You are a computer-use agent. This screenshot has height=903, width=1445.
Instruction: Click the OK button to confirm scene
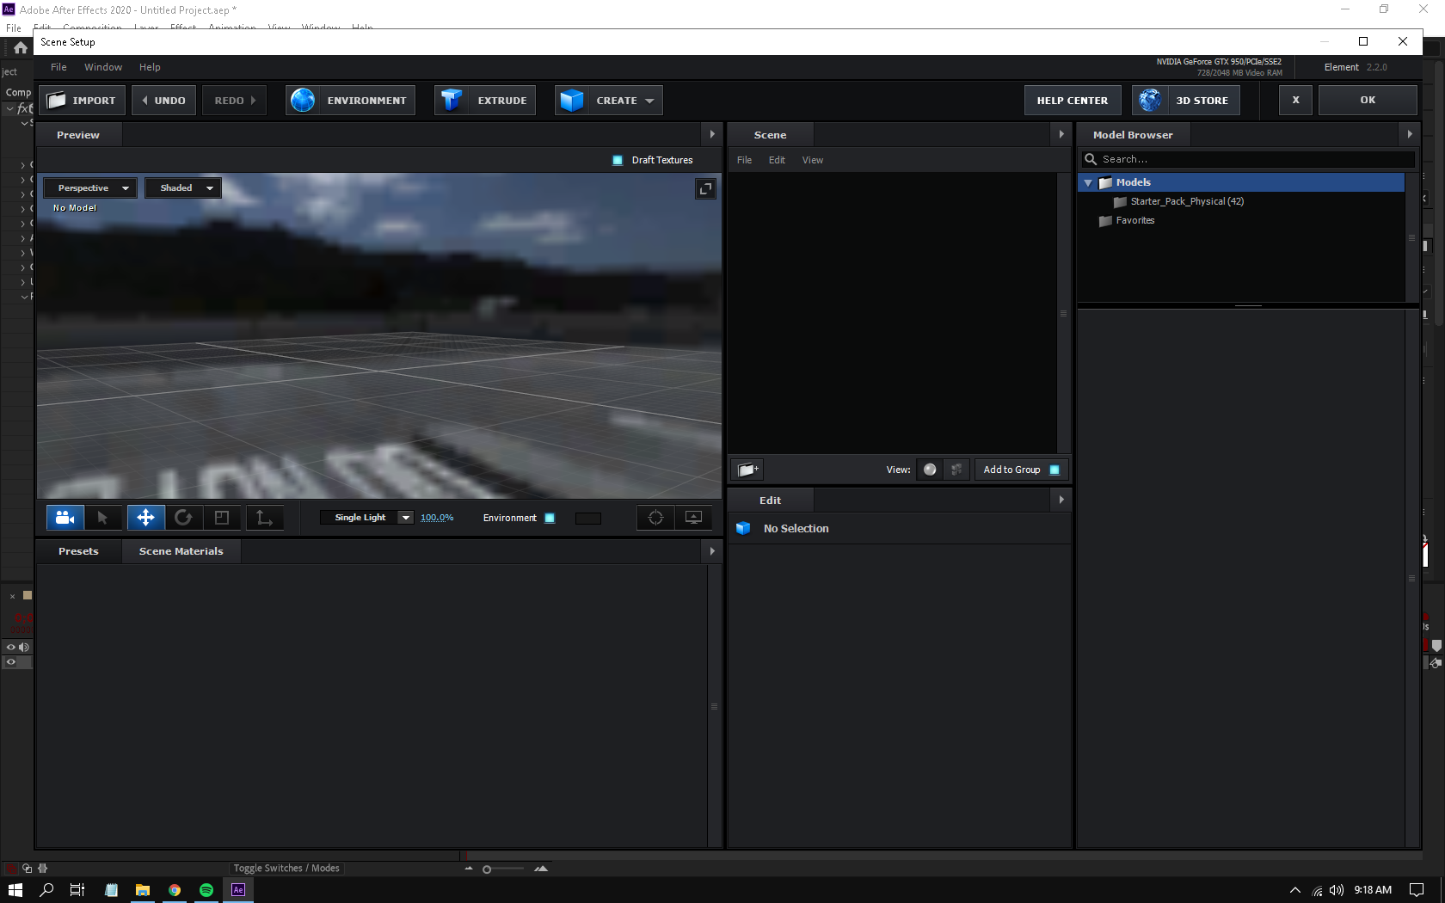[1368, 100]
